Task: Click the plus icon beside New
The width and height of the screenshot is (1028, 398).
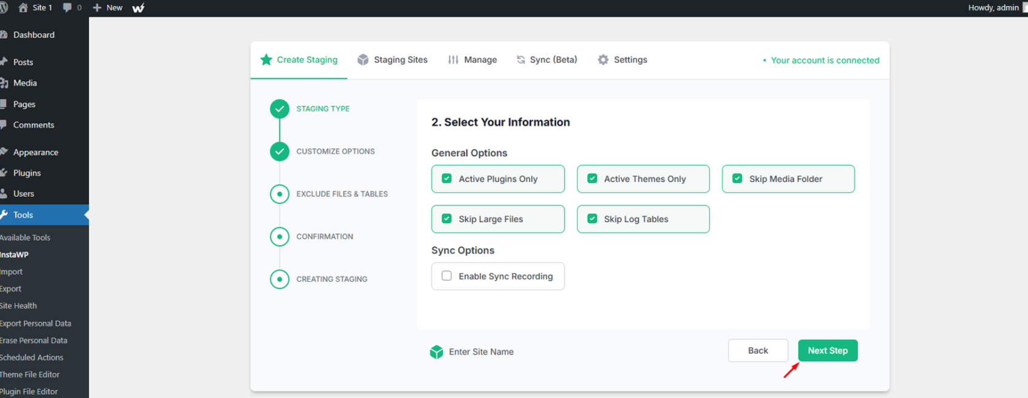Action: (x=97, y=8)
